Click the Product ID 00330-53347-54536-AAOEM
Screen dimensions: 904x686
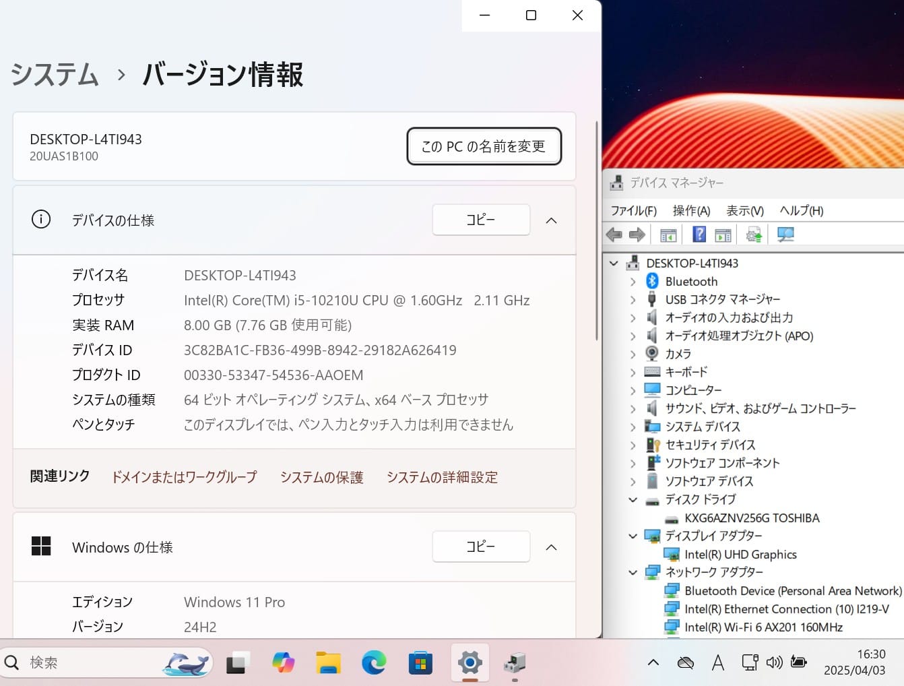point(273,375)
